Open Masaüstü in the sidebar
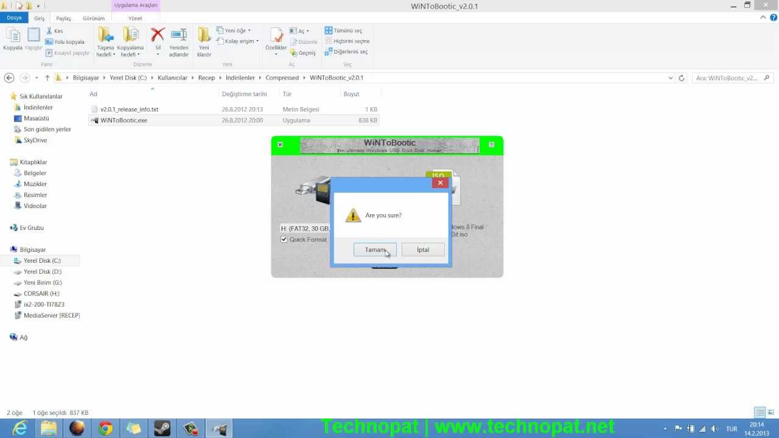 coord(36,119)
